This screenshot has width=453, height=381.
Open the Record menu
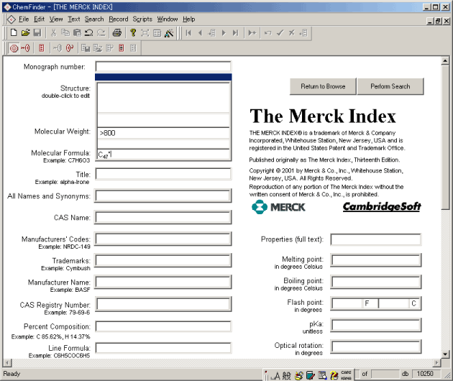point(118,19)
